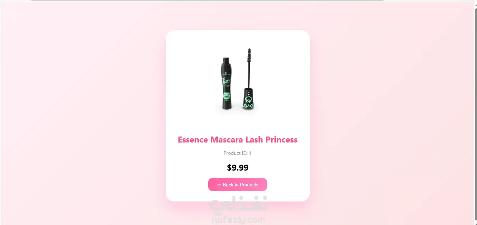Click the essence brand logo on the tube

[226, 74]
